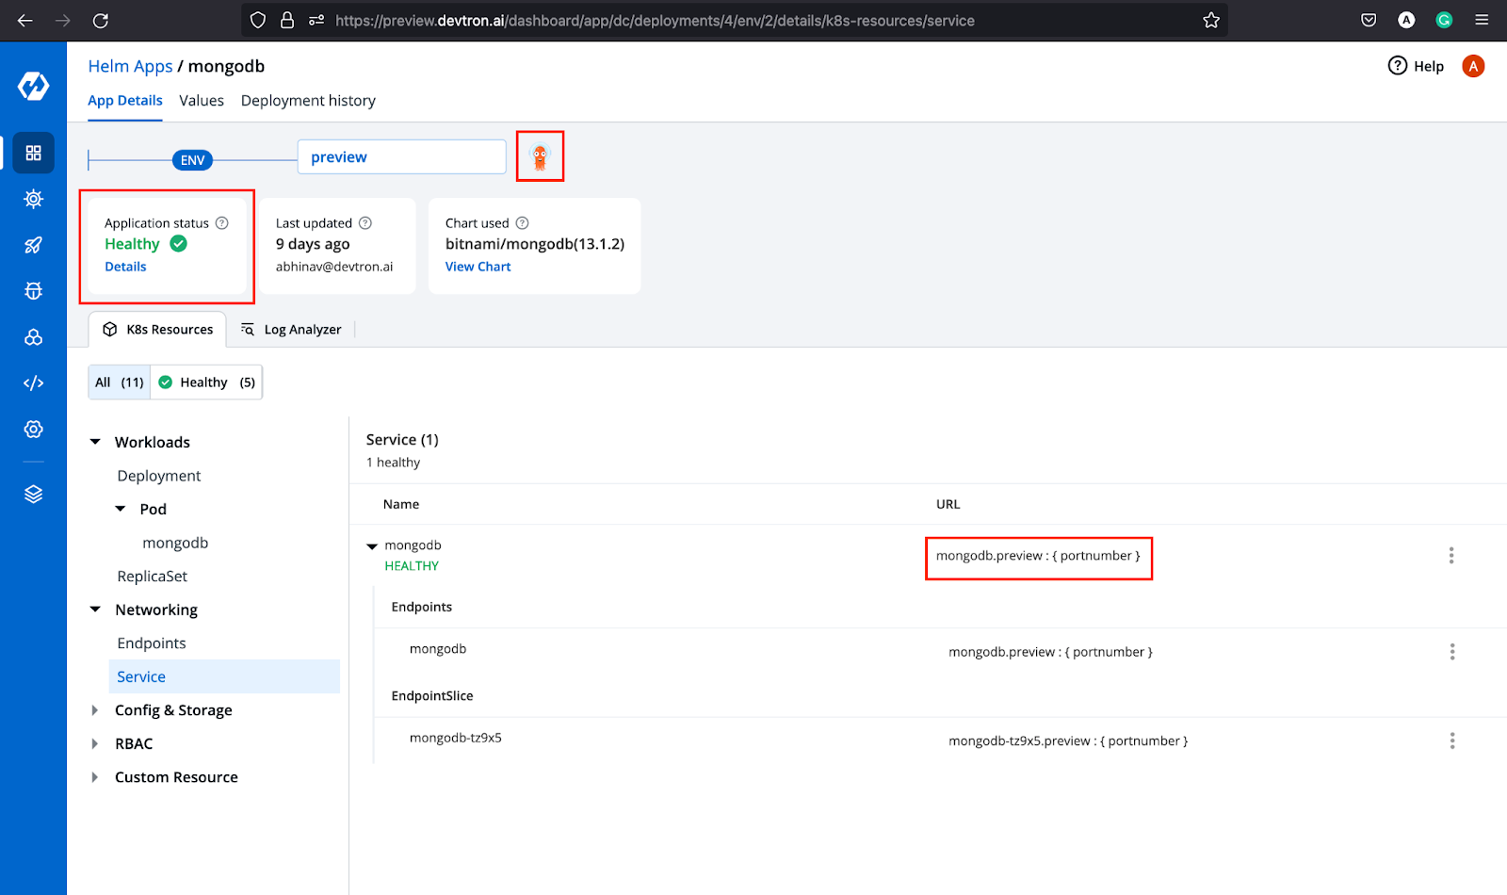Open the stacked layers icon in sidebar
The image size is (1507, 895).
[33, 494]
